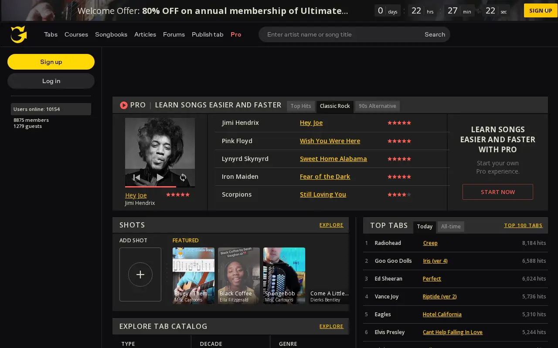Open the Publish tab page
The image size is (558, 348).
click(208, 34)
